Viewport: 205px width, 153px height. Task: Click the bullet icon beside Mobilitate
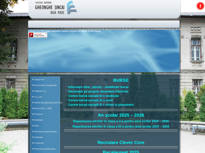pyautogui.click(x=33, y=120)
